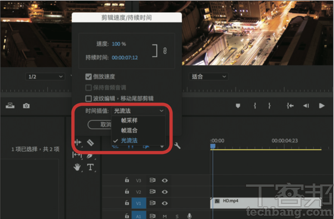The image size is (334, 219).
Task: Select the Type tool
Action: coord(90,167)
